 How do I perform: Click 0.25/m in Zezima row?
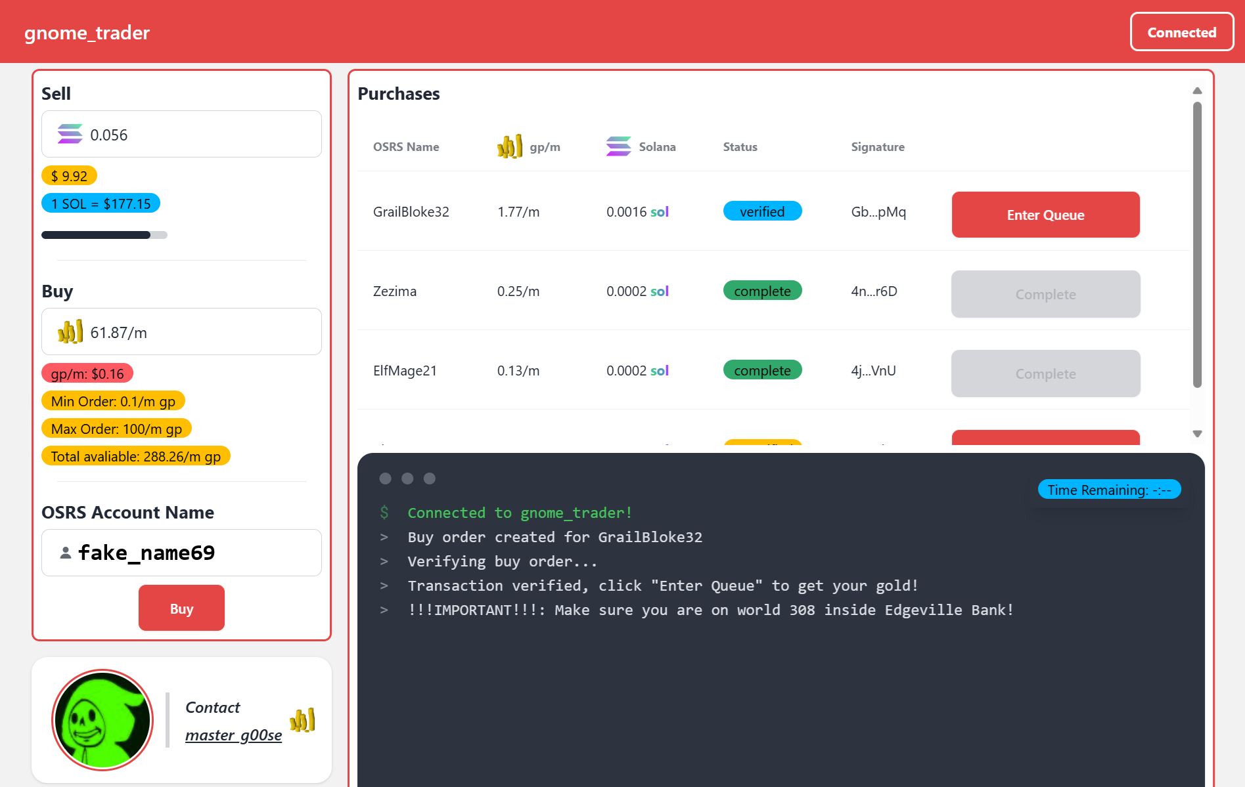518,291
